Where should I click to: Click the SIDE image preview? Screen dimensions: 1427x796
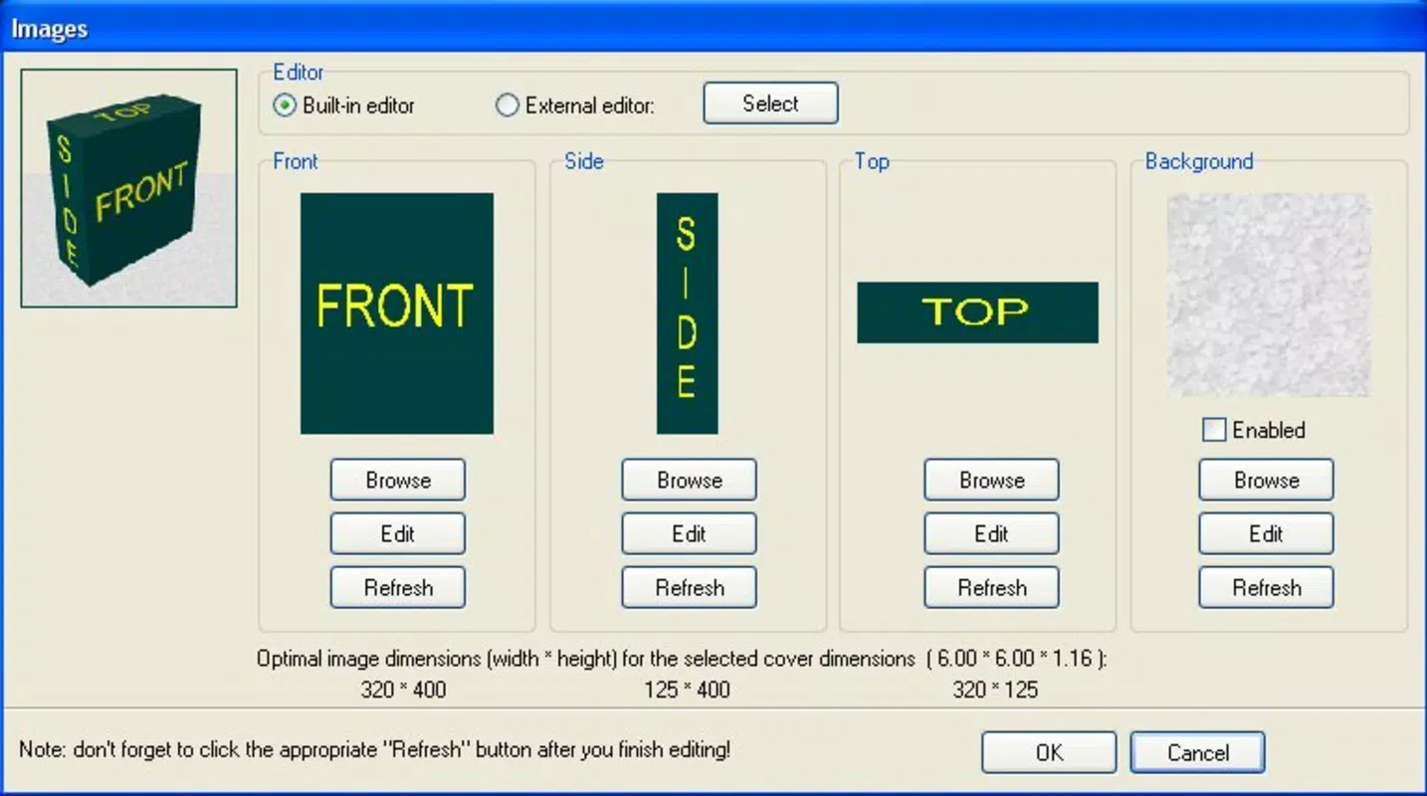[x=688, y=313]
